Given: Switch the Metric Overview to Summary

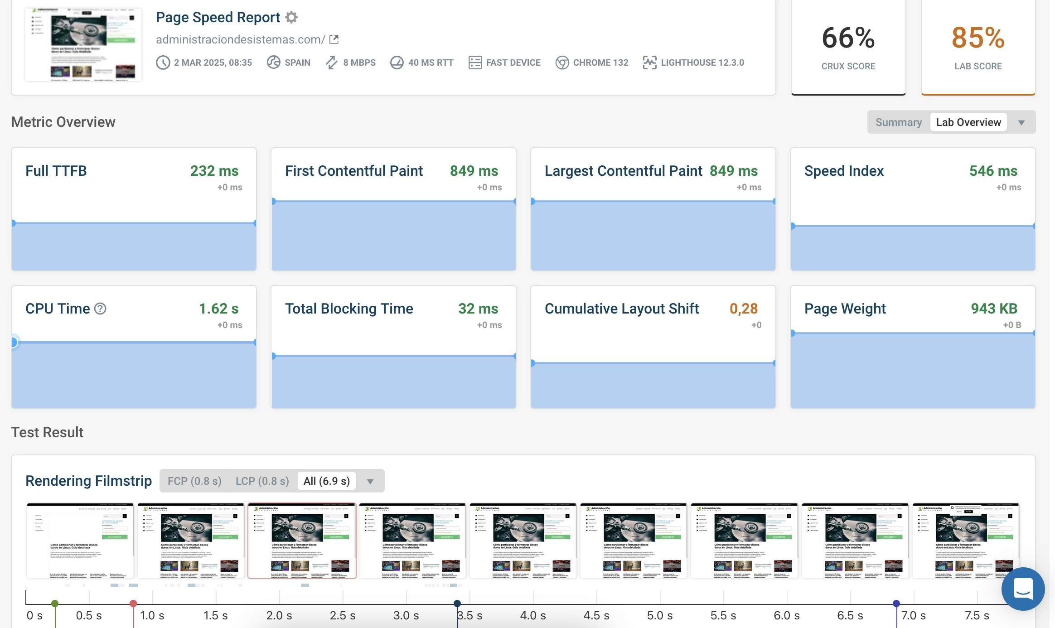Looking at the screenshot, I should 899,122.
